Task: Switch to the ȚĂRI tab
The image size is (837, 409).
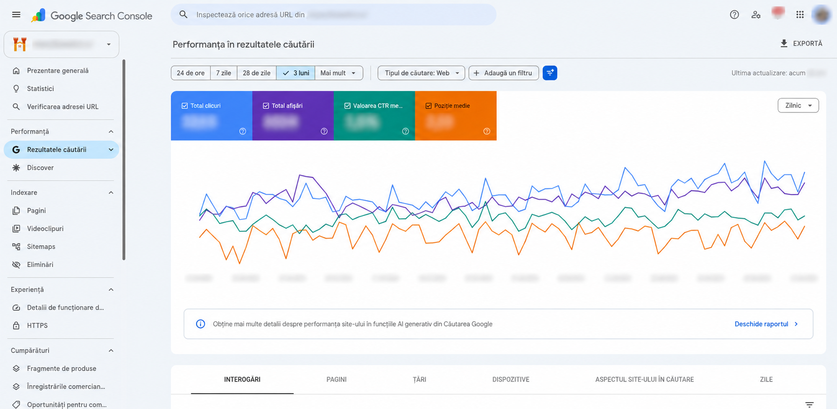Action: pyautogui.click(x=419, y=380)
